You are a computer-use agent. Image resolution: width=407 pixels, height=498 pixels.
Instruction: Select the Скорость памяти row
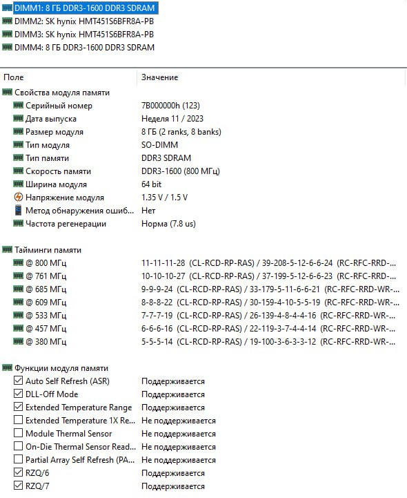[203, 171]
